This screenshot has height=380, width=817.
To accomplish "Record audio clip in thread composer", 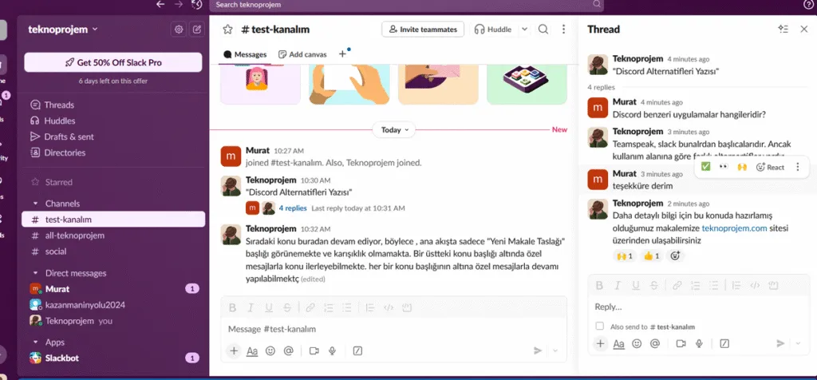I will [699, 343].
